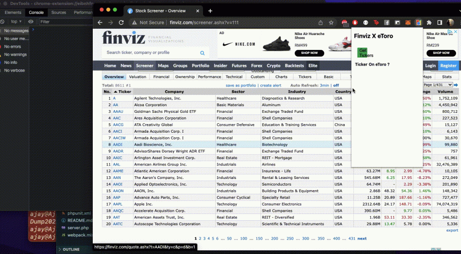Open a new browser tab with plus icon
461x254 pixels.
pos(210,11)
